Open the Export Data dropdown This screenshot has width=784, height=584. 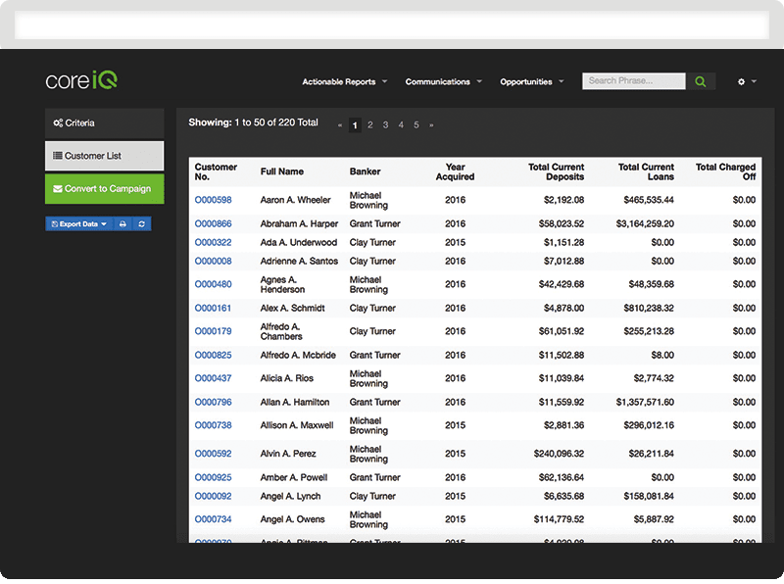[x=79, y=224]
